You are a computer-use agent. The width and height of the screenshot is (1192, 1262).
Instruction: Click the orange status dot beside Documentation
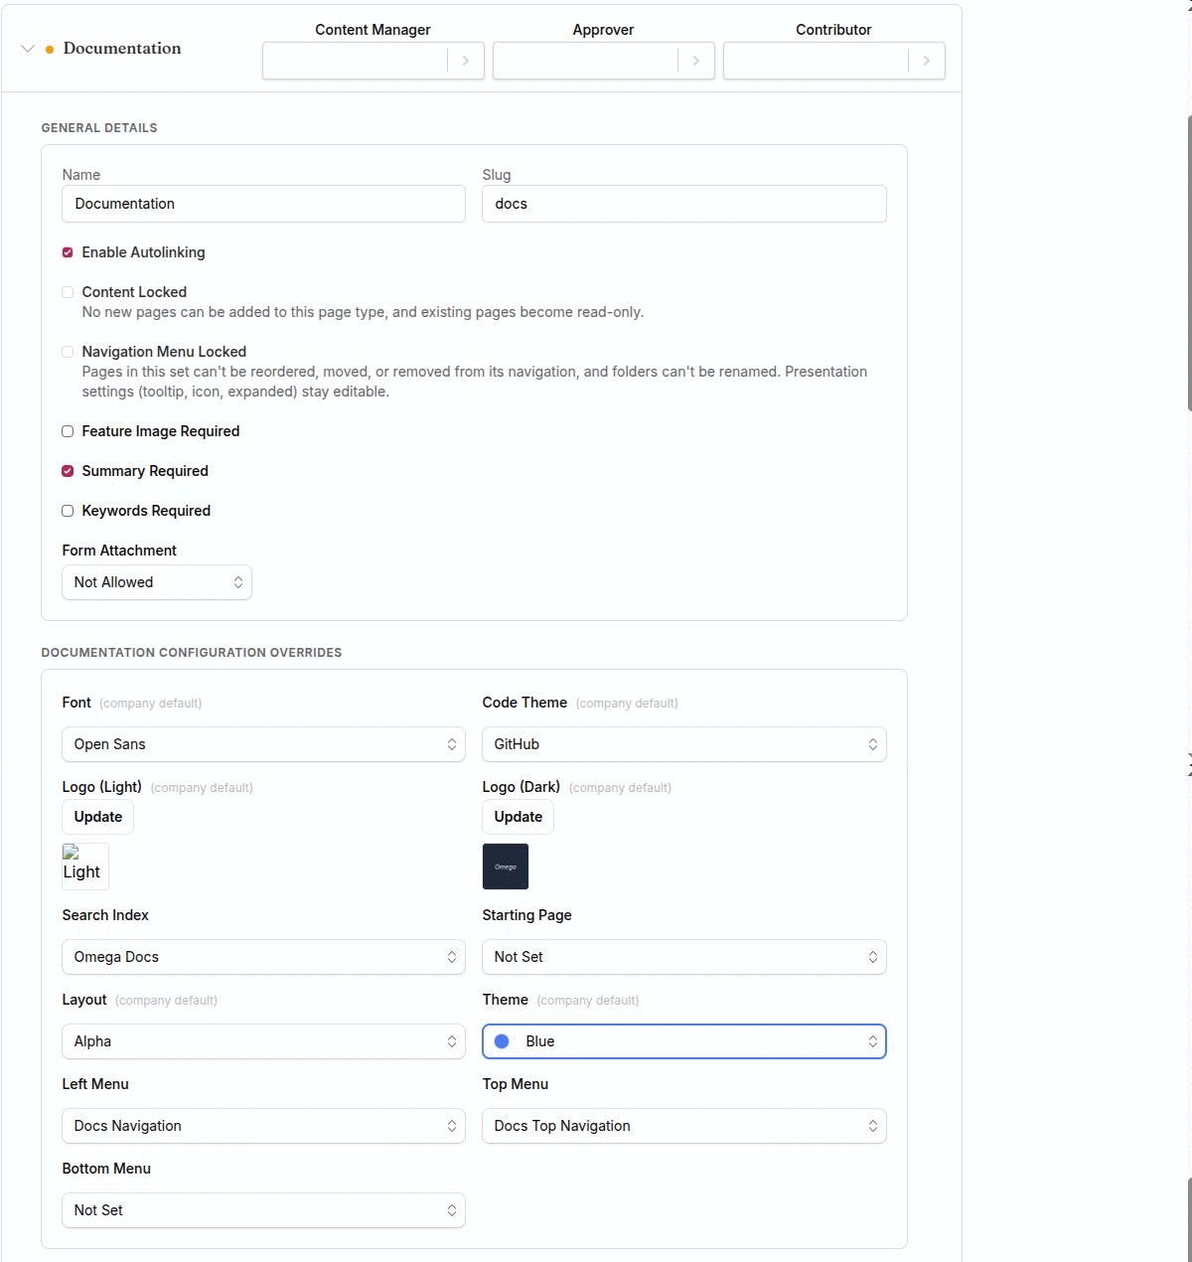[x=50, y=50]
